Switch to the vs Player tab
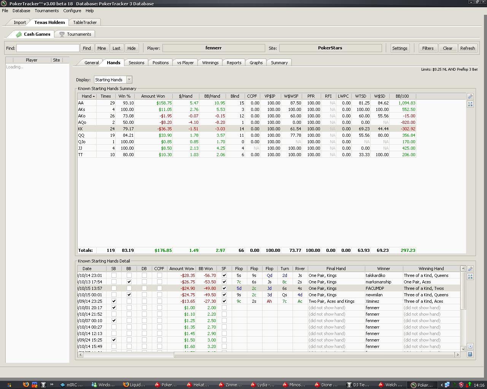The height and width of the screenshot is (389, 487). pos(185,63)
